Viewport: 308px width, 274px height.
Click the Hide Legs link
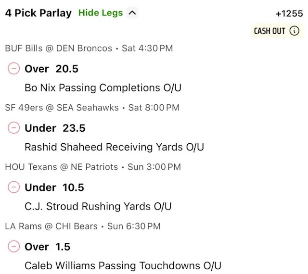click(100, 13)
